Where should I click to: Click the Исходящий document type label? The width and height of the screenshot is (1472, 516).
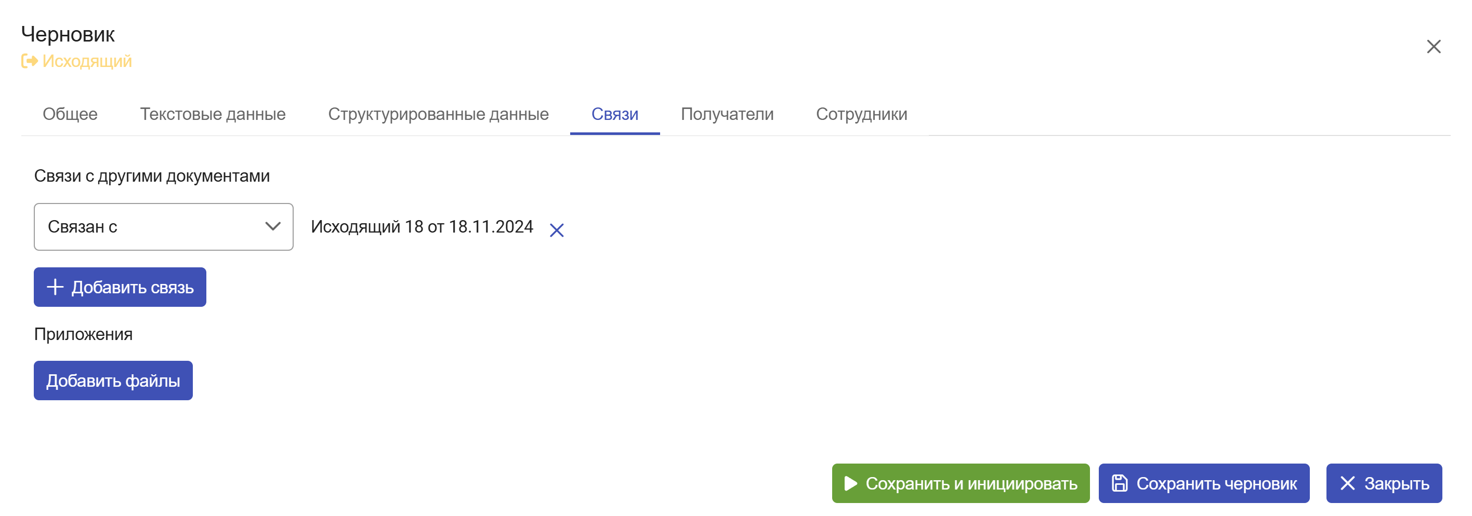click(87, 61)
